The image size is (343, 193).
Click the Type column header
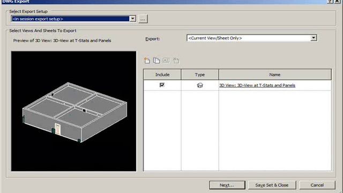(x=200, y=75)
